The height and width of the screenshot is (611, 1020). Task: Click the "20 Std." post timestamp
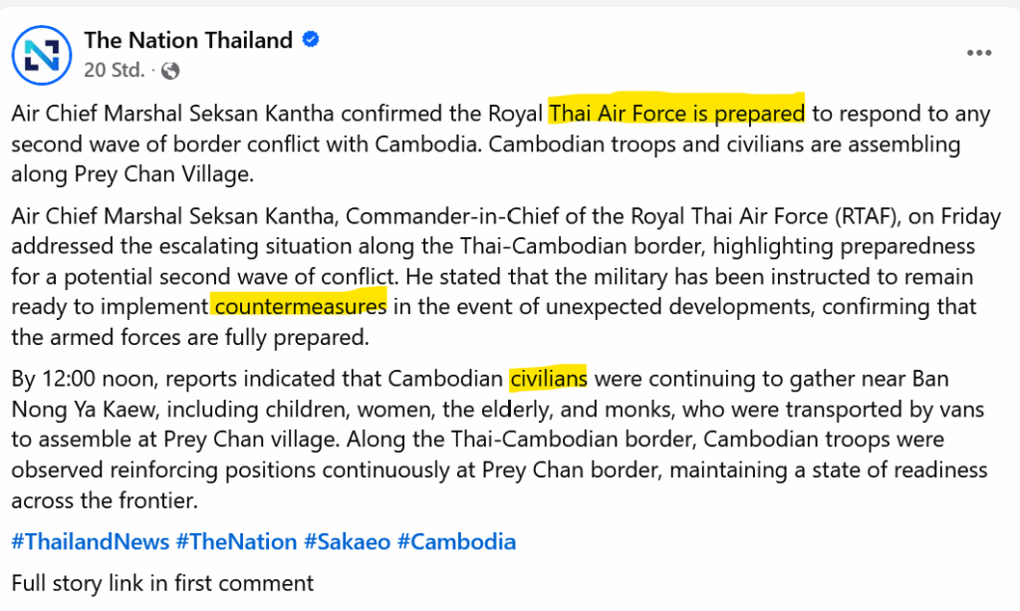click(x=115, y=70)
